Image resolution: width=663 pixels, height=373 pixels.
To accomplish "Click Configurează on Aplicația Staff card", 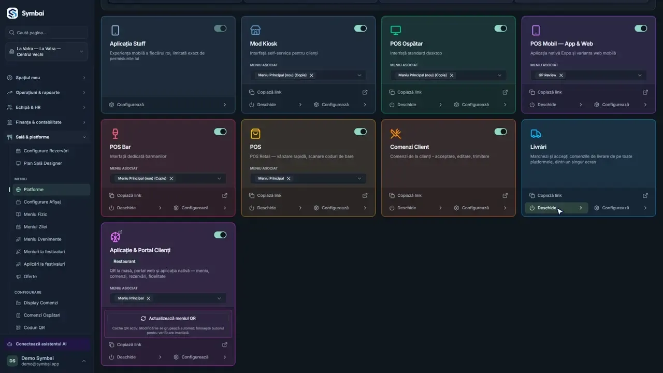I will click(x=168, y=105).
